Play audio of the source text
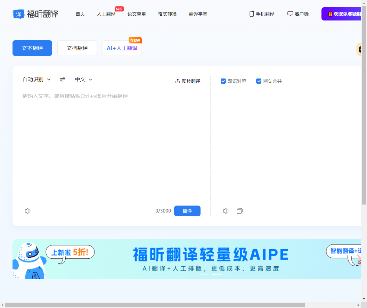The height and width of the screenshot is (308, 367). coord(27,211)
